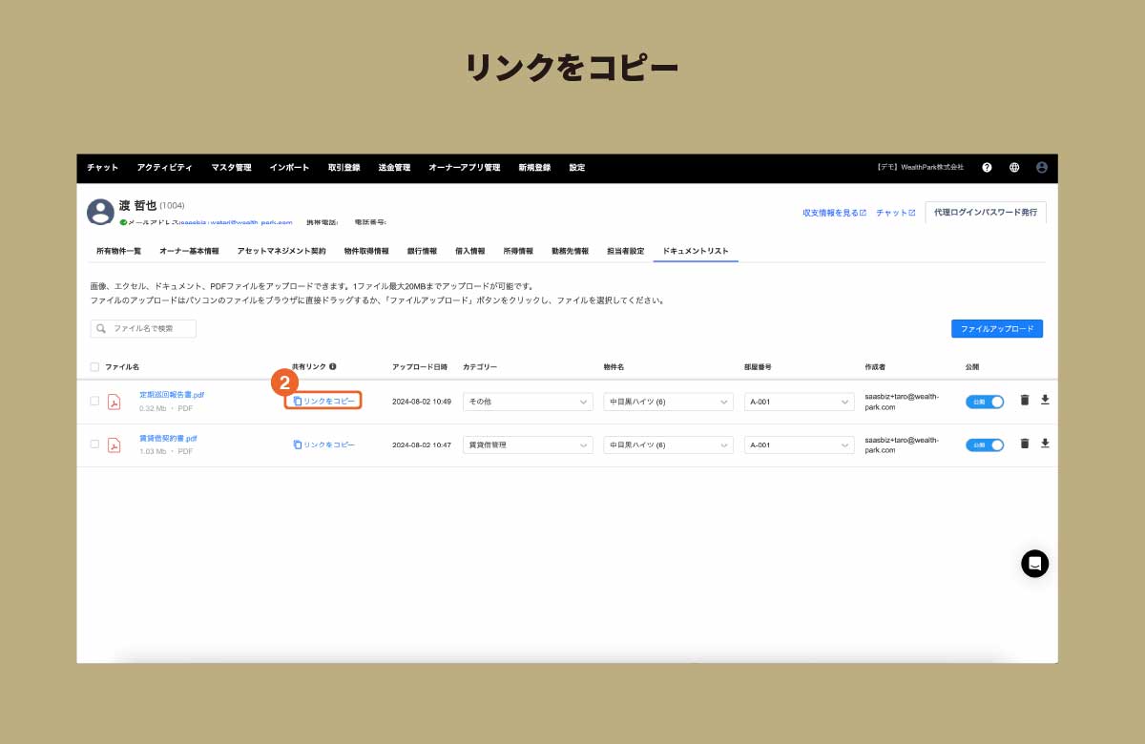Open the chat support bubble icon
The height and width of the screenshot is (744, 1145).
[x=1034, y=564]
